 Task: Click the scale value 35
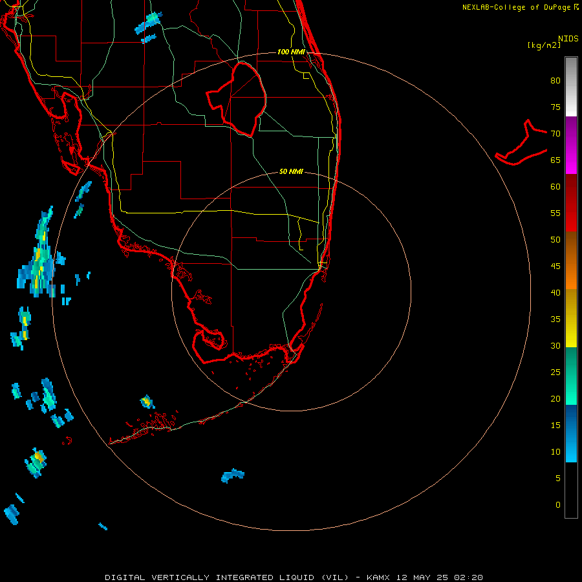pyautogui.click(x=555, y=319)
